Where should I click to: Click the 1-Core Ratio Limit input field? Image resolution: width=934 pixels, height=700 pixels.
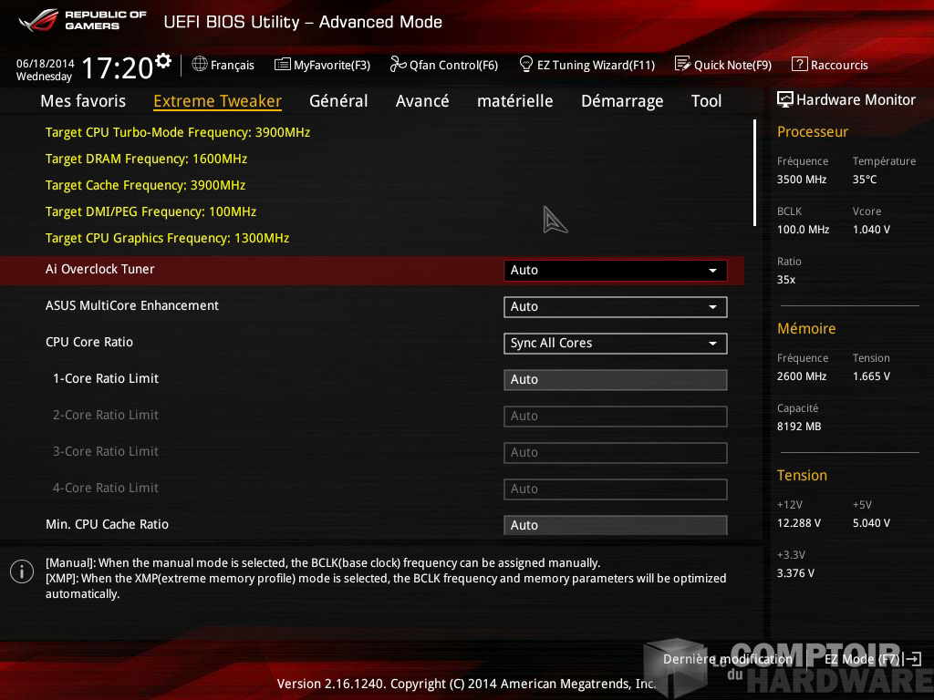click(616, 380)
